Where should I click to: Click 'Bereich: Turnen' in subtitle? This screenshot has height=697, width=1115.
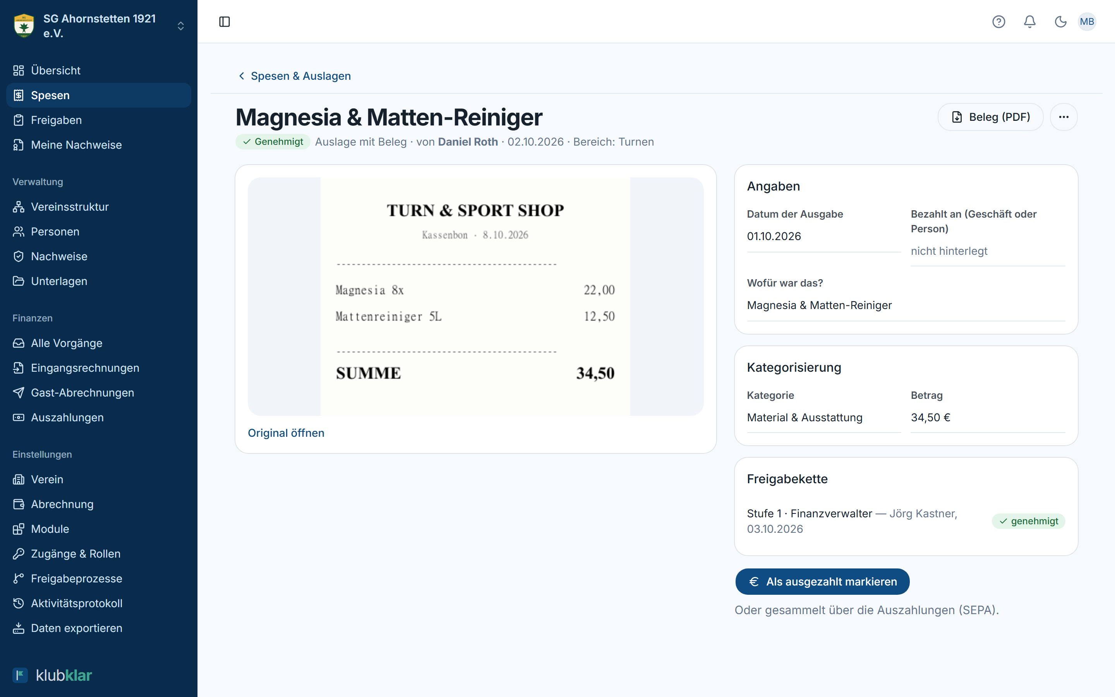(x=613, y=142)
